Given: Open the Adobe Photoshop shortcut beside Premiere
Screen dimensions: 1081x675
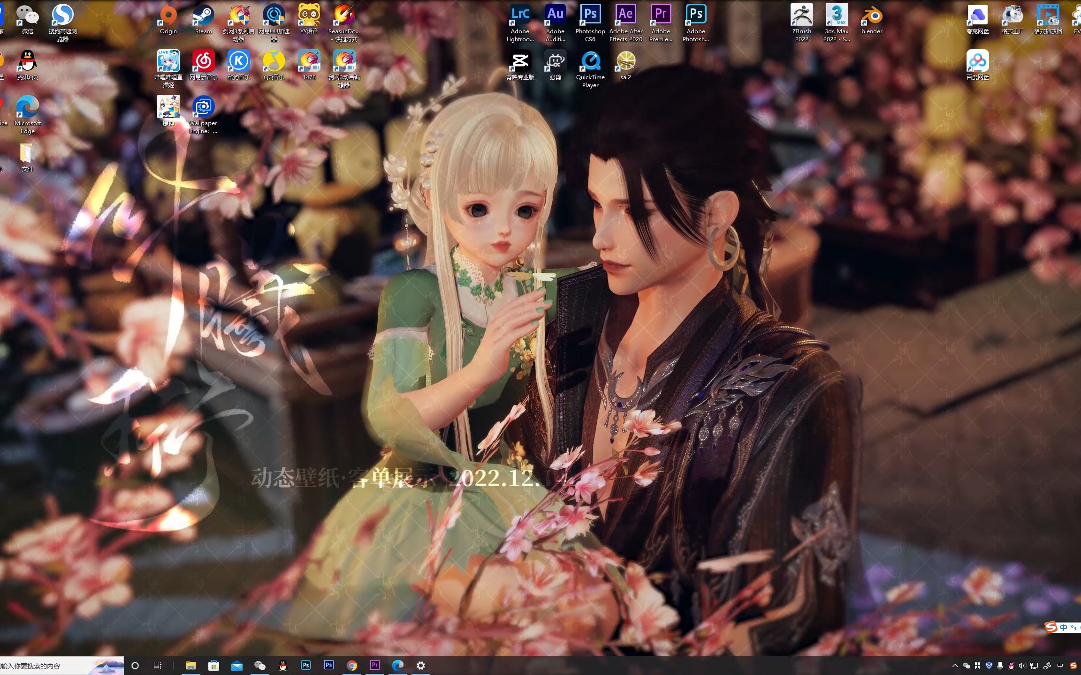Looking at the screenshot, I should [x=696, y=23].
